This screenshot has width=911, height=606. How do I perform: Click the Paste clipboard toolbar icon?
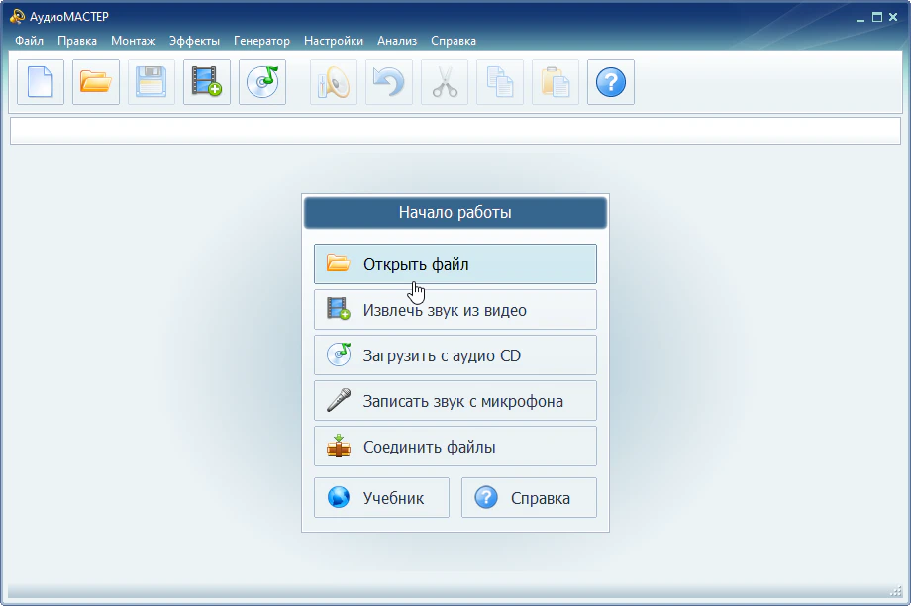(556, 82)
